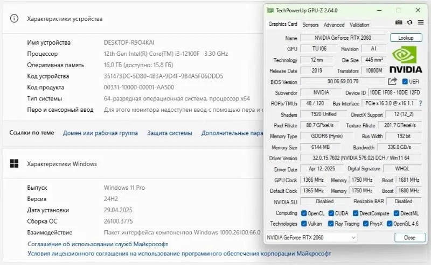Open the Validation tab

[359, 25]
